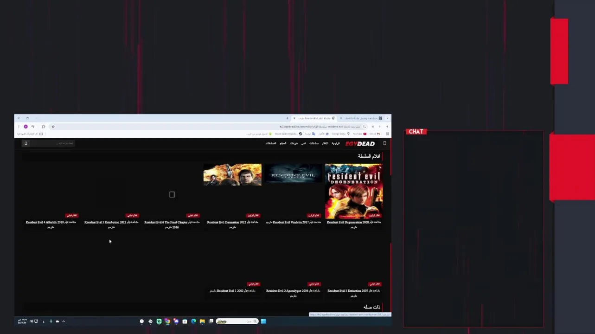Viewport: 595px width, 334px height.
Task: Open Resident Evil 6 The Final Chapter
Action: [x=172, y=225]
